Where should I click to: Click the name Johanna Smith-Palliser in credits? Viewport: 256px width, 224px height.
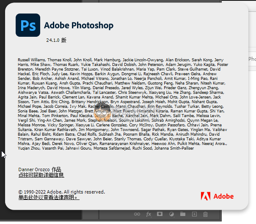pos(174,148)
